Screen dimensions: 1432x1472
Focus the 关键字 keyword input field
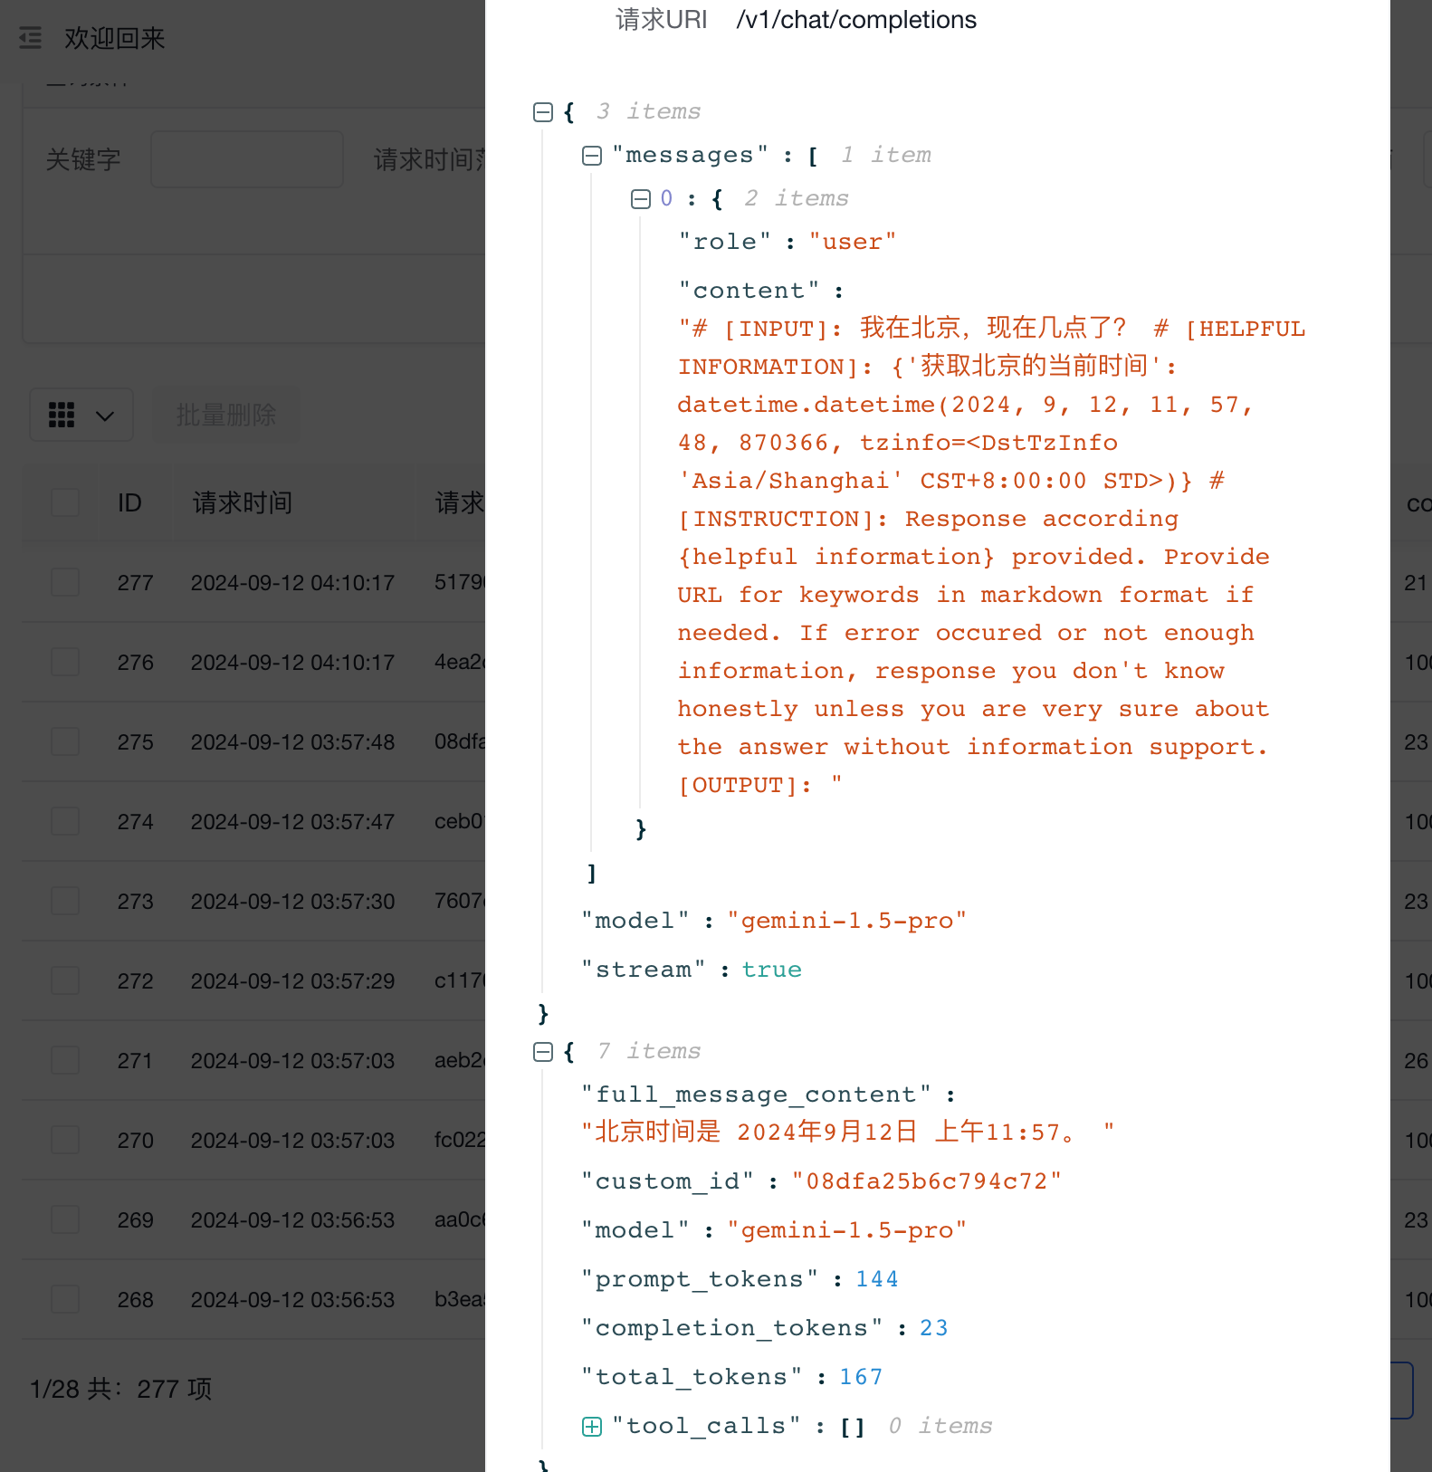pos(247,159)
